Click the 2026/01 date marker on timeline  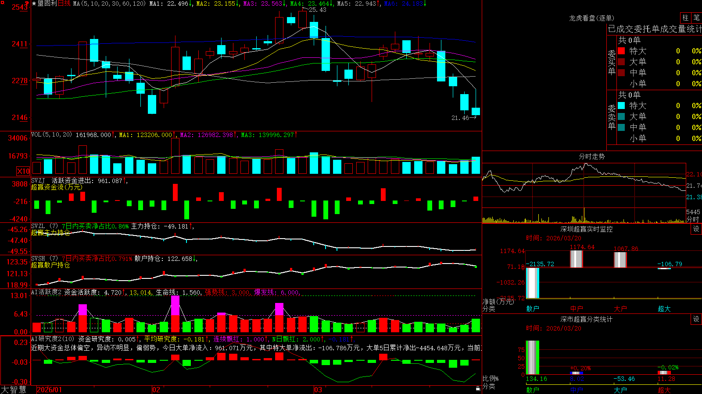50,390
